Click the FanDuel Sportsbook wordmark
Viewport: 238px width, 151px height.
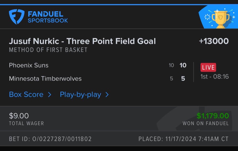point(48,17)
